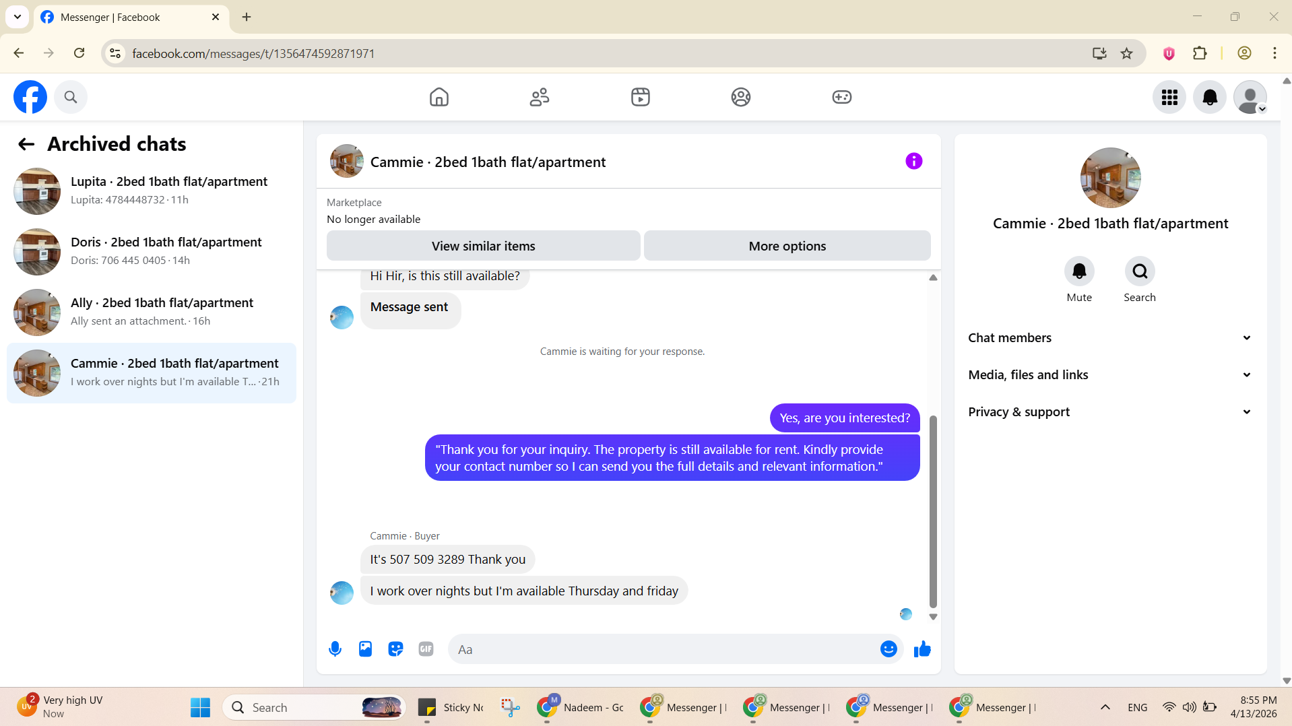
Task: Open Sticky Notes from taskbar
Action: 452,708
